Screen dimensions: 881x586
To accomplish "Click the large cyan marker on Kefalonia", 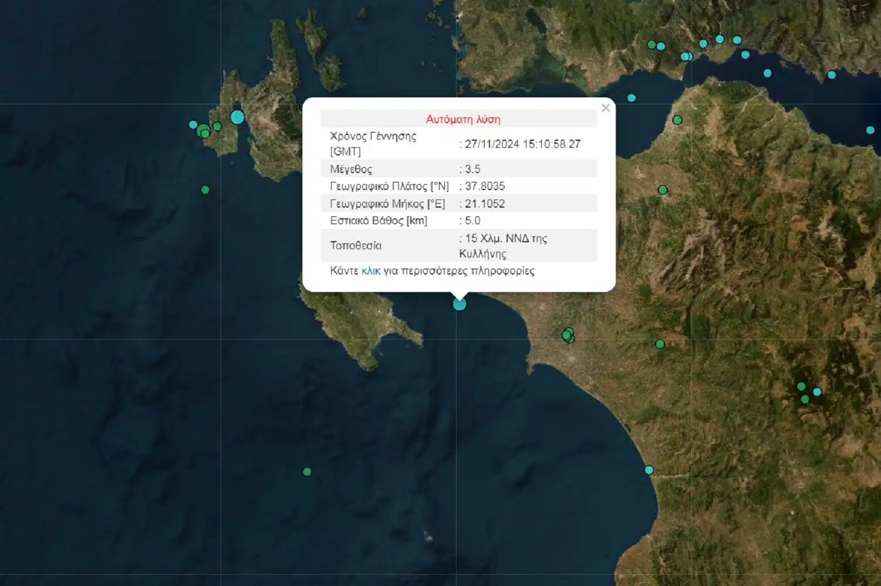I will [x=237, y=117].
